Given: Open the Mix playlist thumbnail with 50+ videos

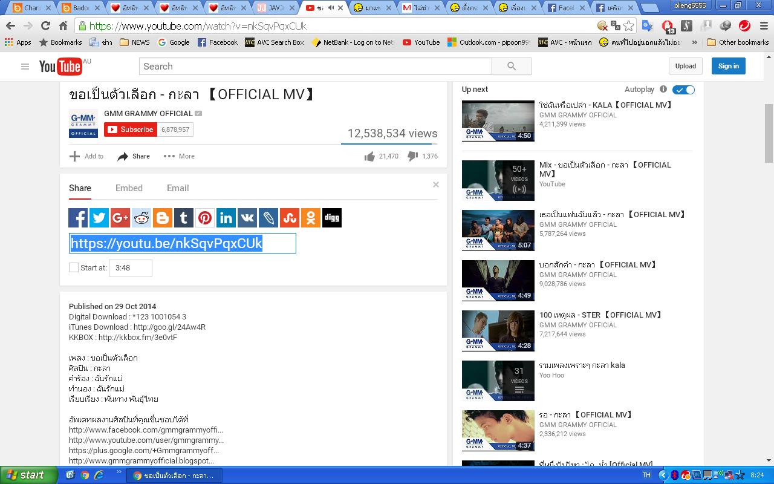Looking at the screenshot, I should (x=498, y=180).
